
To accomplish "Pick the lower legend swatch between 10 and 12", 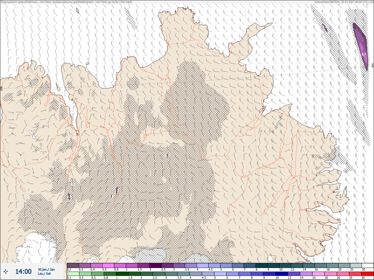I will pos(282,274).
